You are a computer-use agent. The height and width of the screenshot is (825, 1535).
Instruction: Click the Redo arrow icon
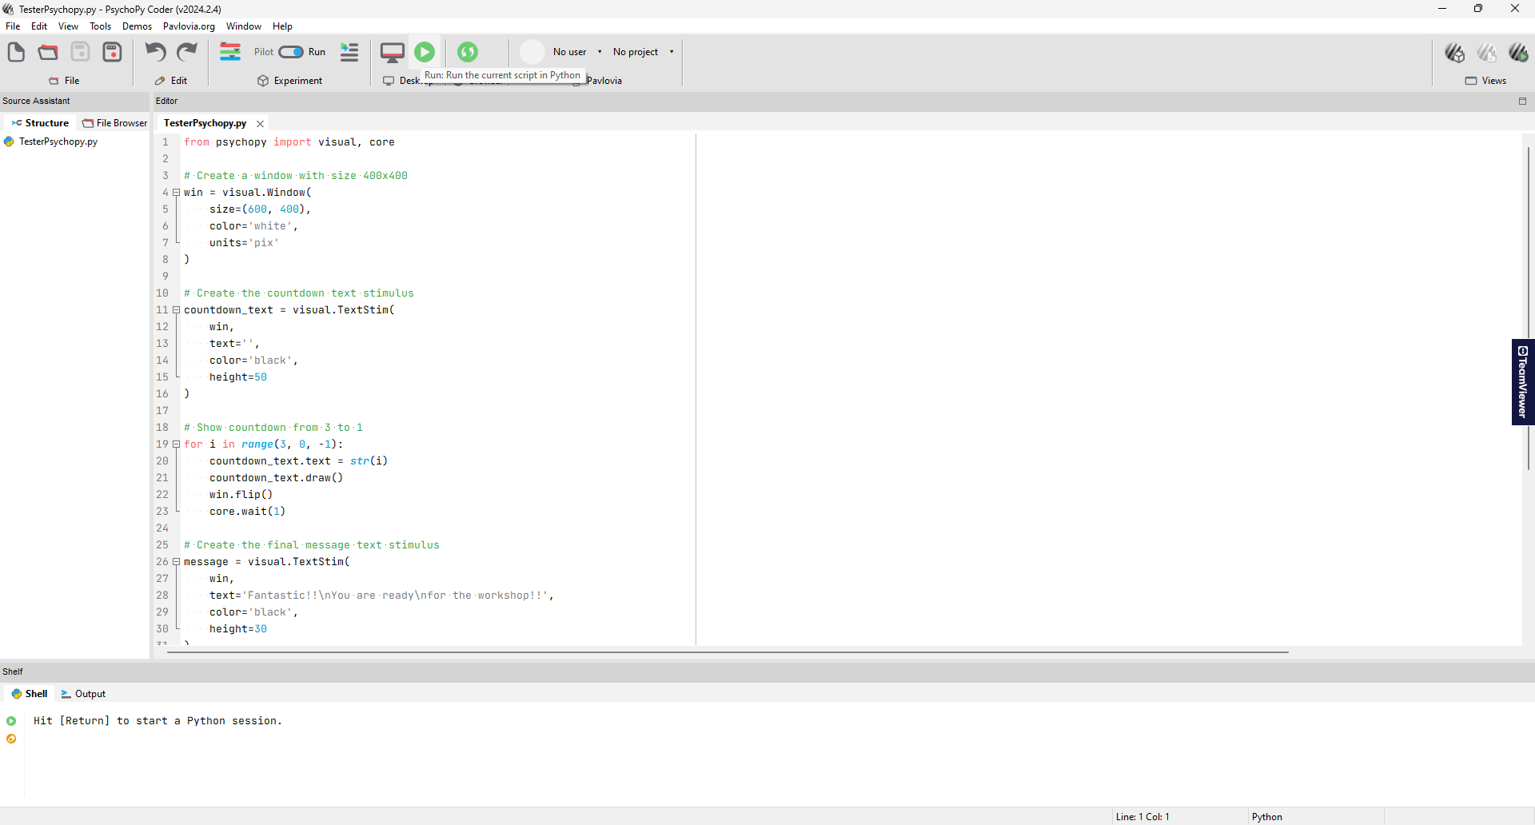click(x=187, y=53)
